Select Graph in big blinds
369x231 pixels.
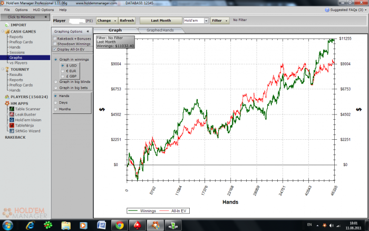pyautogui.click(x=55, y=82)
